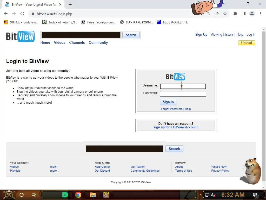Click the bottom Search button
This screenshot has width=266, height=200.
click(174, 149)
